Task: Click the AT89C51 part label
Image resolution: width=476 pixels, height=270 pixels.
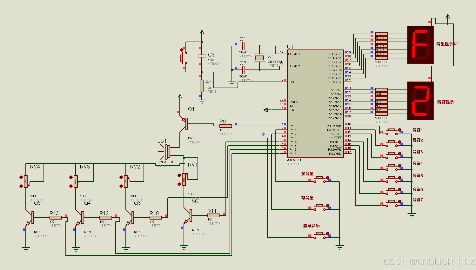Action: (294, 160)
